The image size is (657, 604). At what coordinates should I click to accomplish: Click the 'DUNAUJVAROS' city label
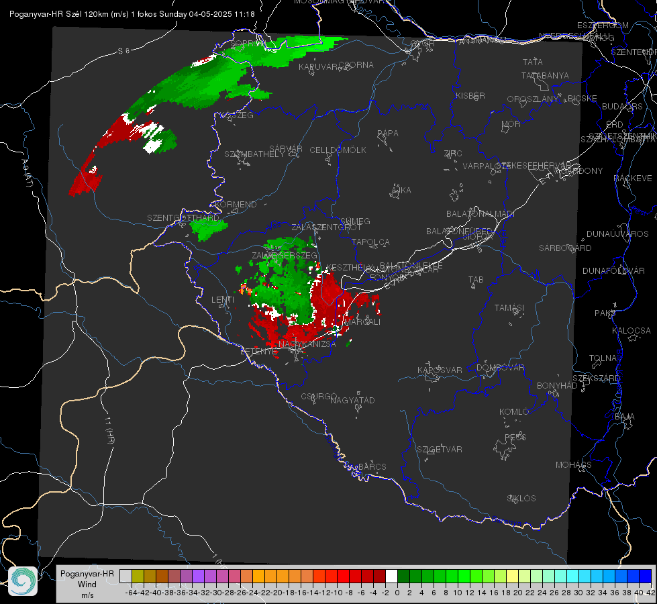[x=617, y=234]
